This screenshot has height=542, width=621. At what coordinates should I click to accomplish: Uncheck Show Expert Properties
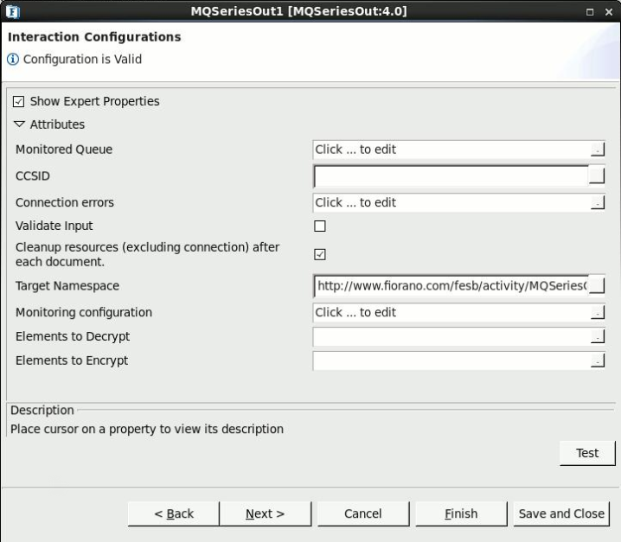pos(19,101)
